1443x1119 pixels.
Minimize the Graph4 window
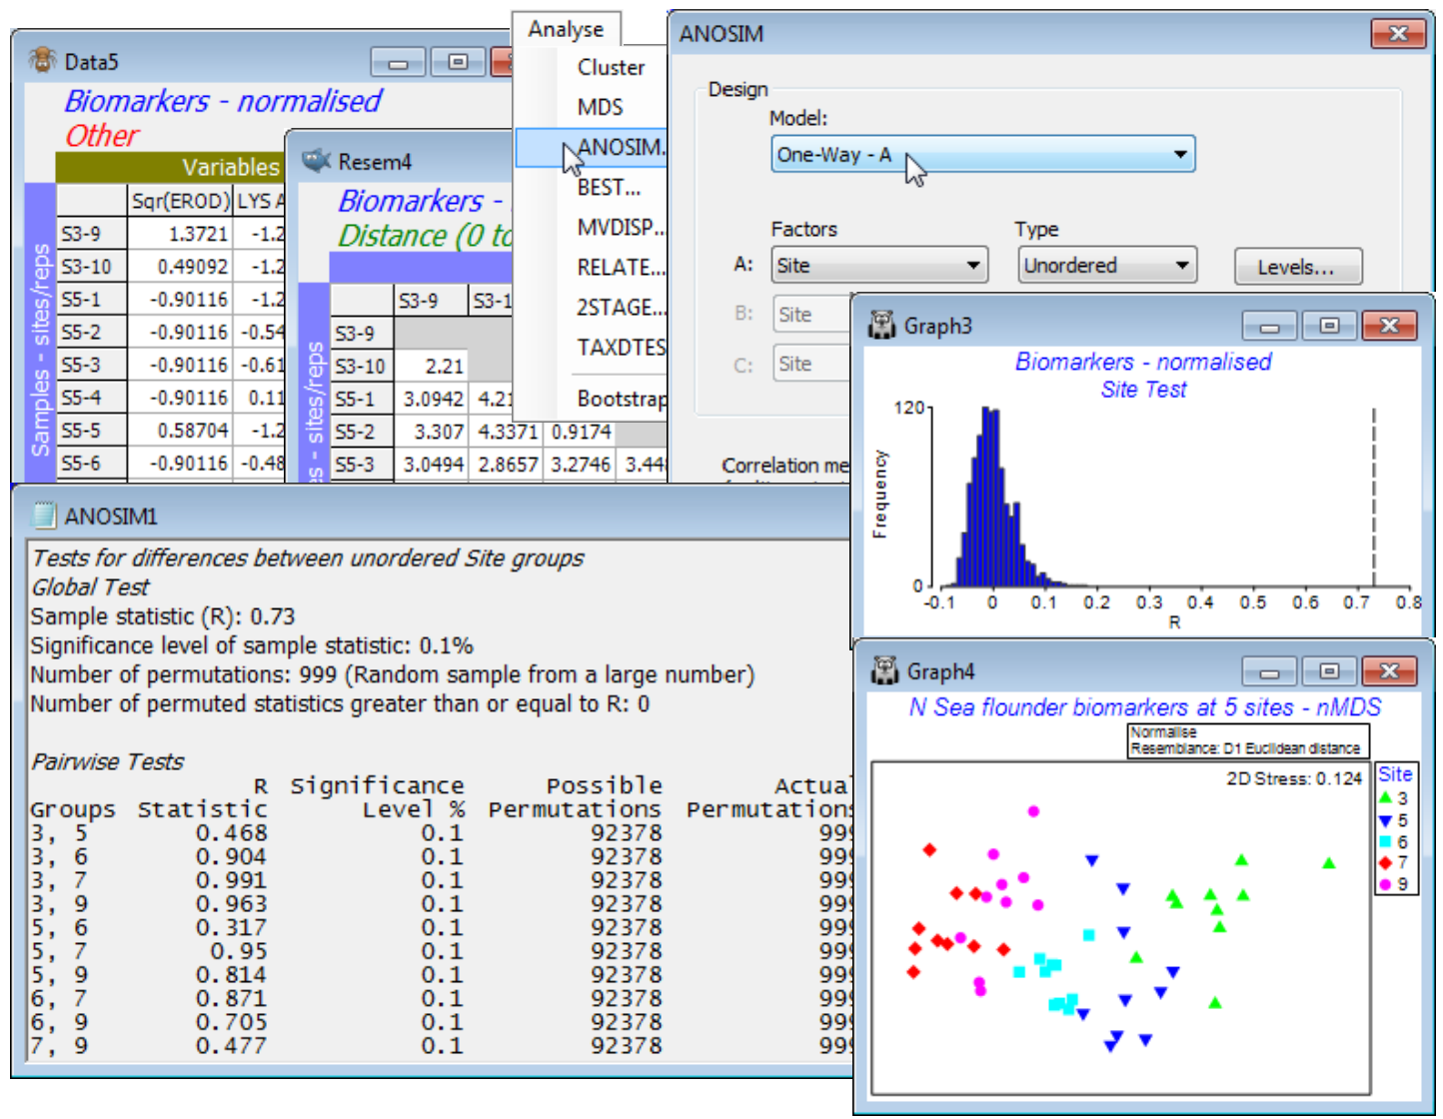coord(1269,671)
